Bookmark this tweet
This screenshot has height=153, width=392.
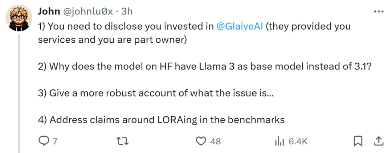click(358, 141)
